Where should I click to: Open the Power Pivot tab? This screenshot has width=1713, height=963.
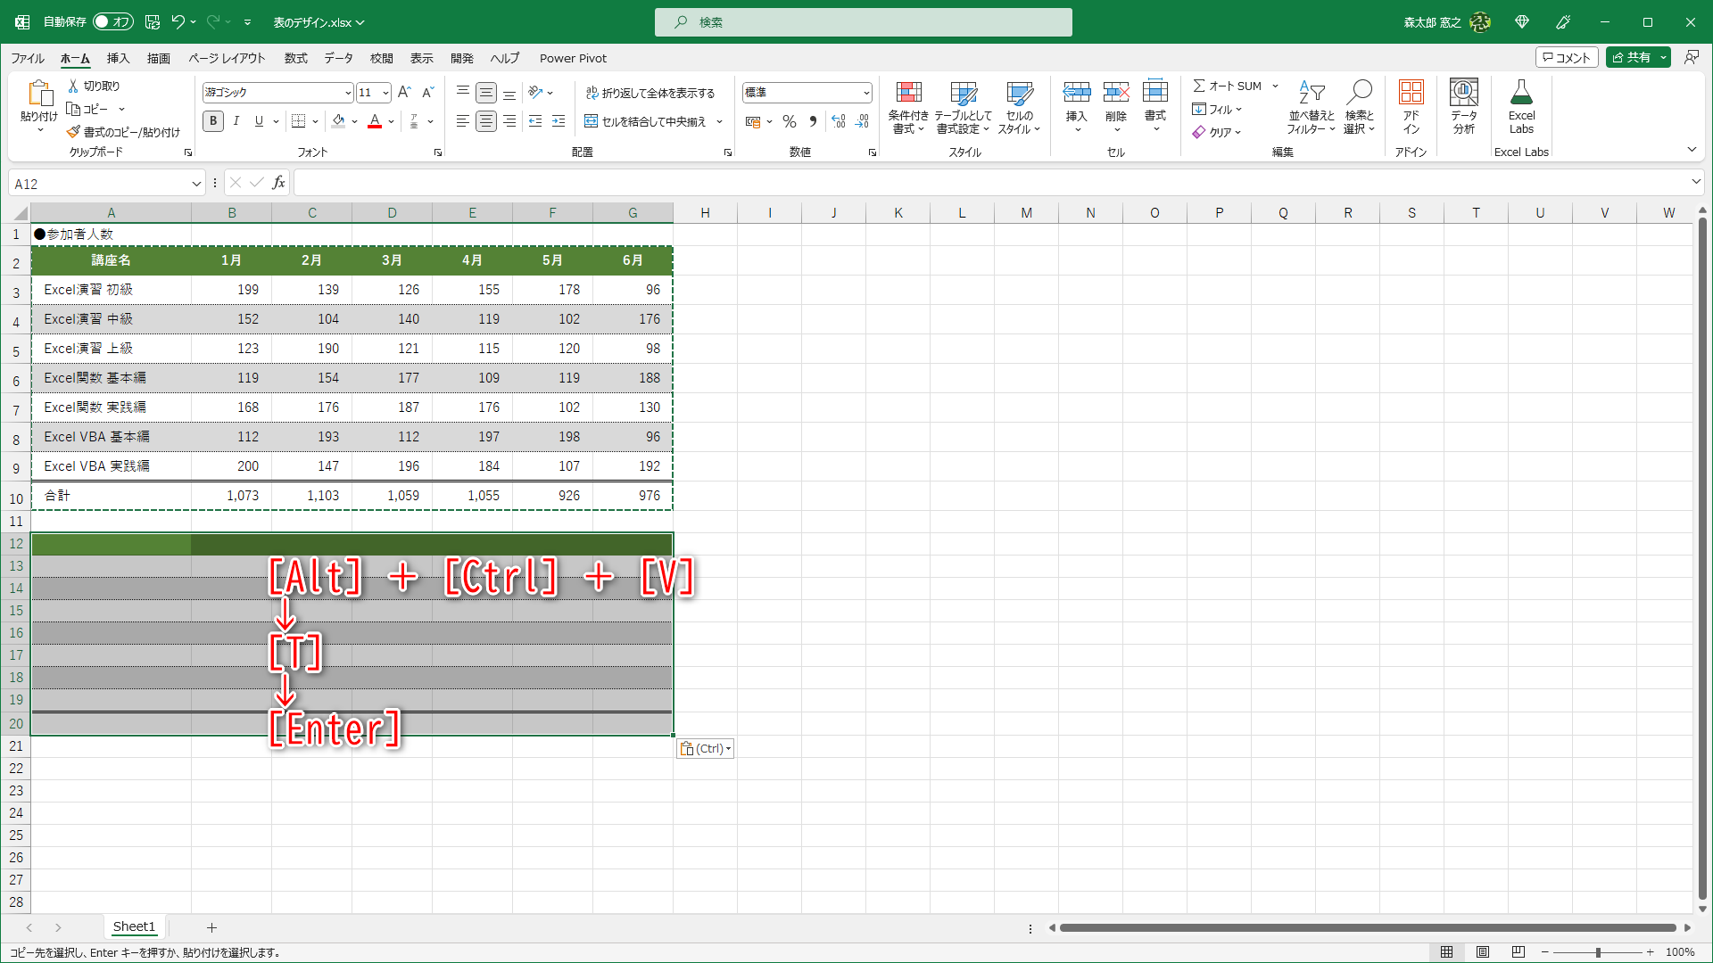coord(573,58)
